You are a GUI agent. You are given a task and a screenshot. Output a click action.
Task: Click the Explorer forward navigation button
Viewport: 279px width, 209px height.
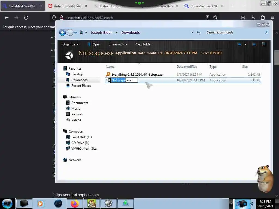pos(70,33)
